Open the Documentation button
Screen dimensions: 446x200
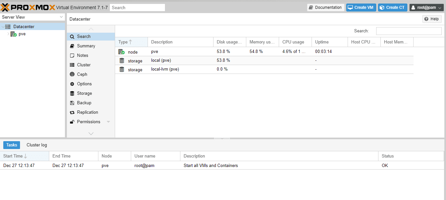[326, 8]
